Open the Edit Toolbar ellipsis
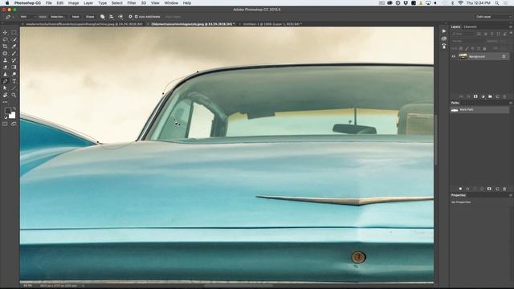The image size is (514, 289). [5, 102]
